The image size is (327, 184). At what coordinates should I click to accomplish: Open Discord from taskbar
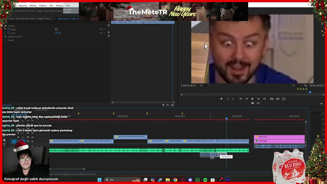coord(190,180)
